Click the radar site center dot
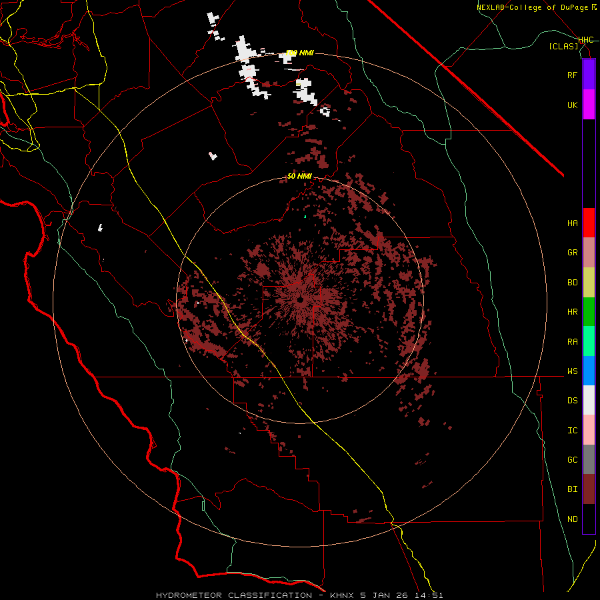Screen dimensions: 600x600 coord(301,300)
